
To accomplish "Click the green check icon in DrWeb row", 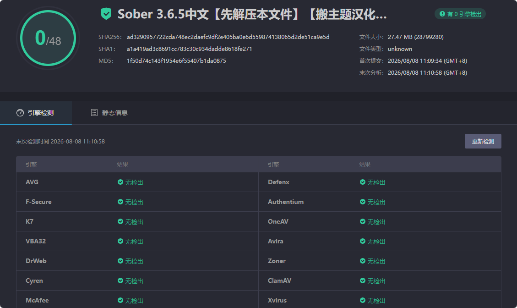I will (x=120, y=261).
